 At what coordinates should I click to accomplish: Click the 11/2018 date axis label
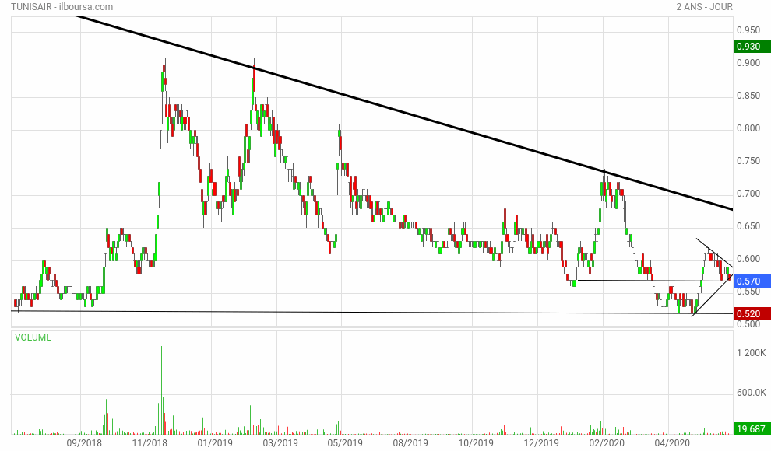tap(150, 443)
